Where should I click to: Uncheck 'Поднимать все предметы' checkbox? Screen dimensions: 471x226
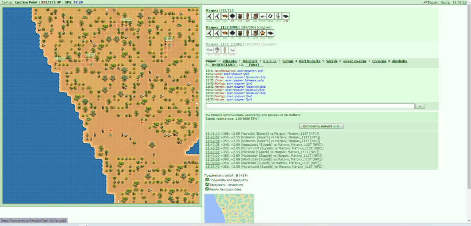[207, 180]
